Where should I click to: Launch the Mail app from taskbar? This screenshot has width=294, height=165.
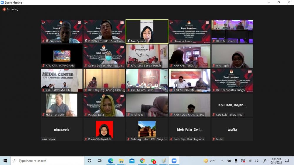[x=132, y=161]
